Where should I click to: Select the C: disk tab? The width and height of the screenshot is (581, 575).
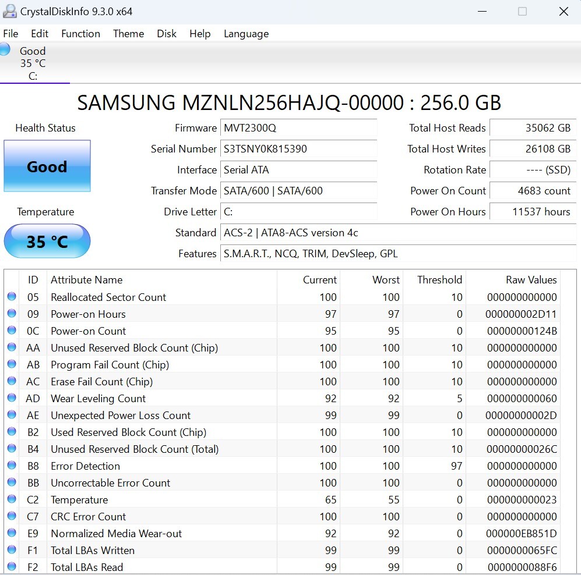click(x=33, y=63)
